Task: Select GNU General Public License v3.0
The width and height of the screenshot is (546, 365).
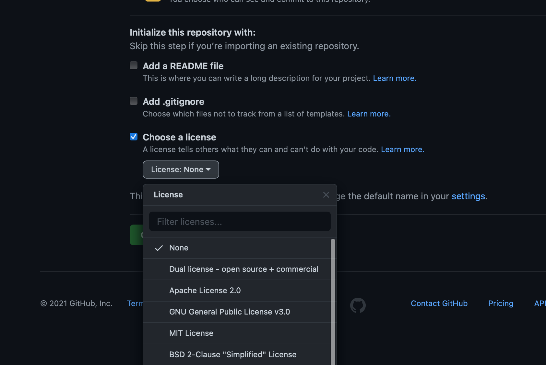Action: [230, 312]
